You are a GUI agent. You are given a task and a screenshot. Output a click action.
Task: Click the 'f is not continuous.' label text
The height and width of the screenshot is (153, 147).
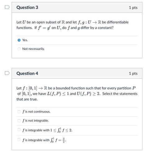[x=36, y=112]
